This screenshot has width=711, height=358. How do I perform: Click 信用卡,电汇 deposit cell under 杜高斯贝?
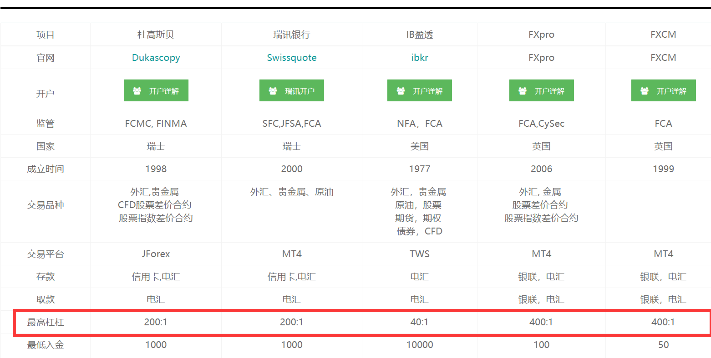click(156, 277)
